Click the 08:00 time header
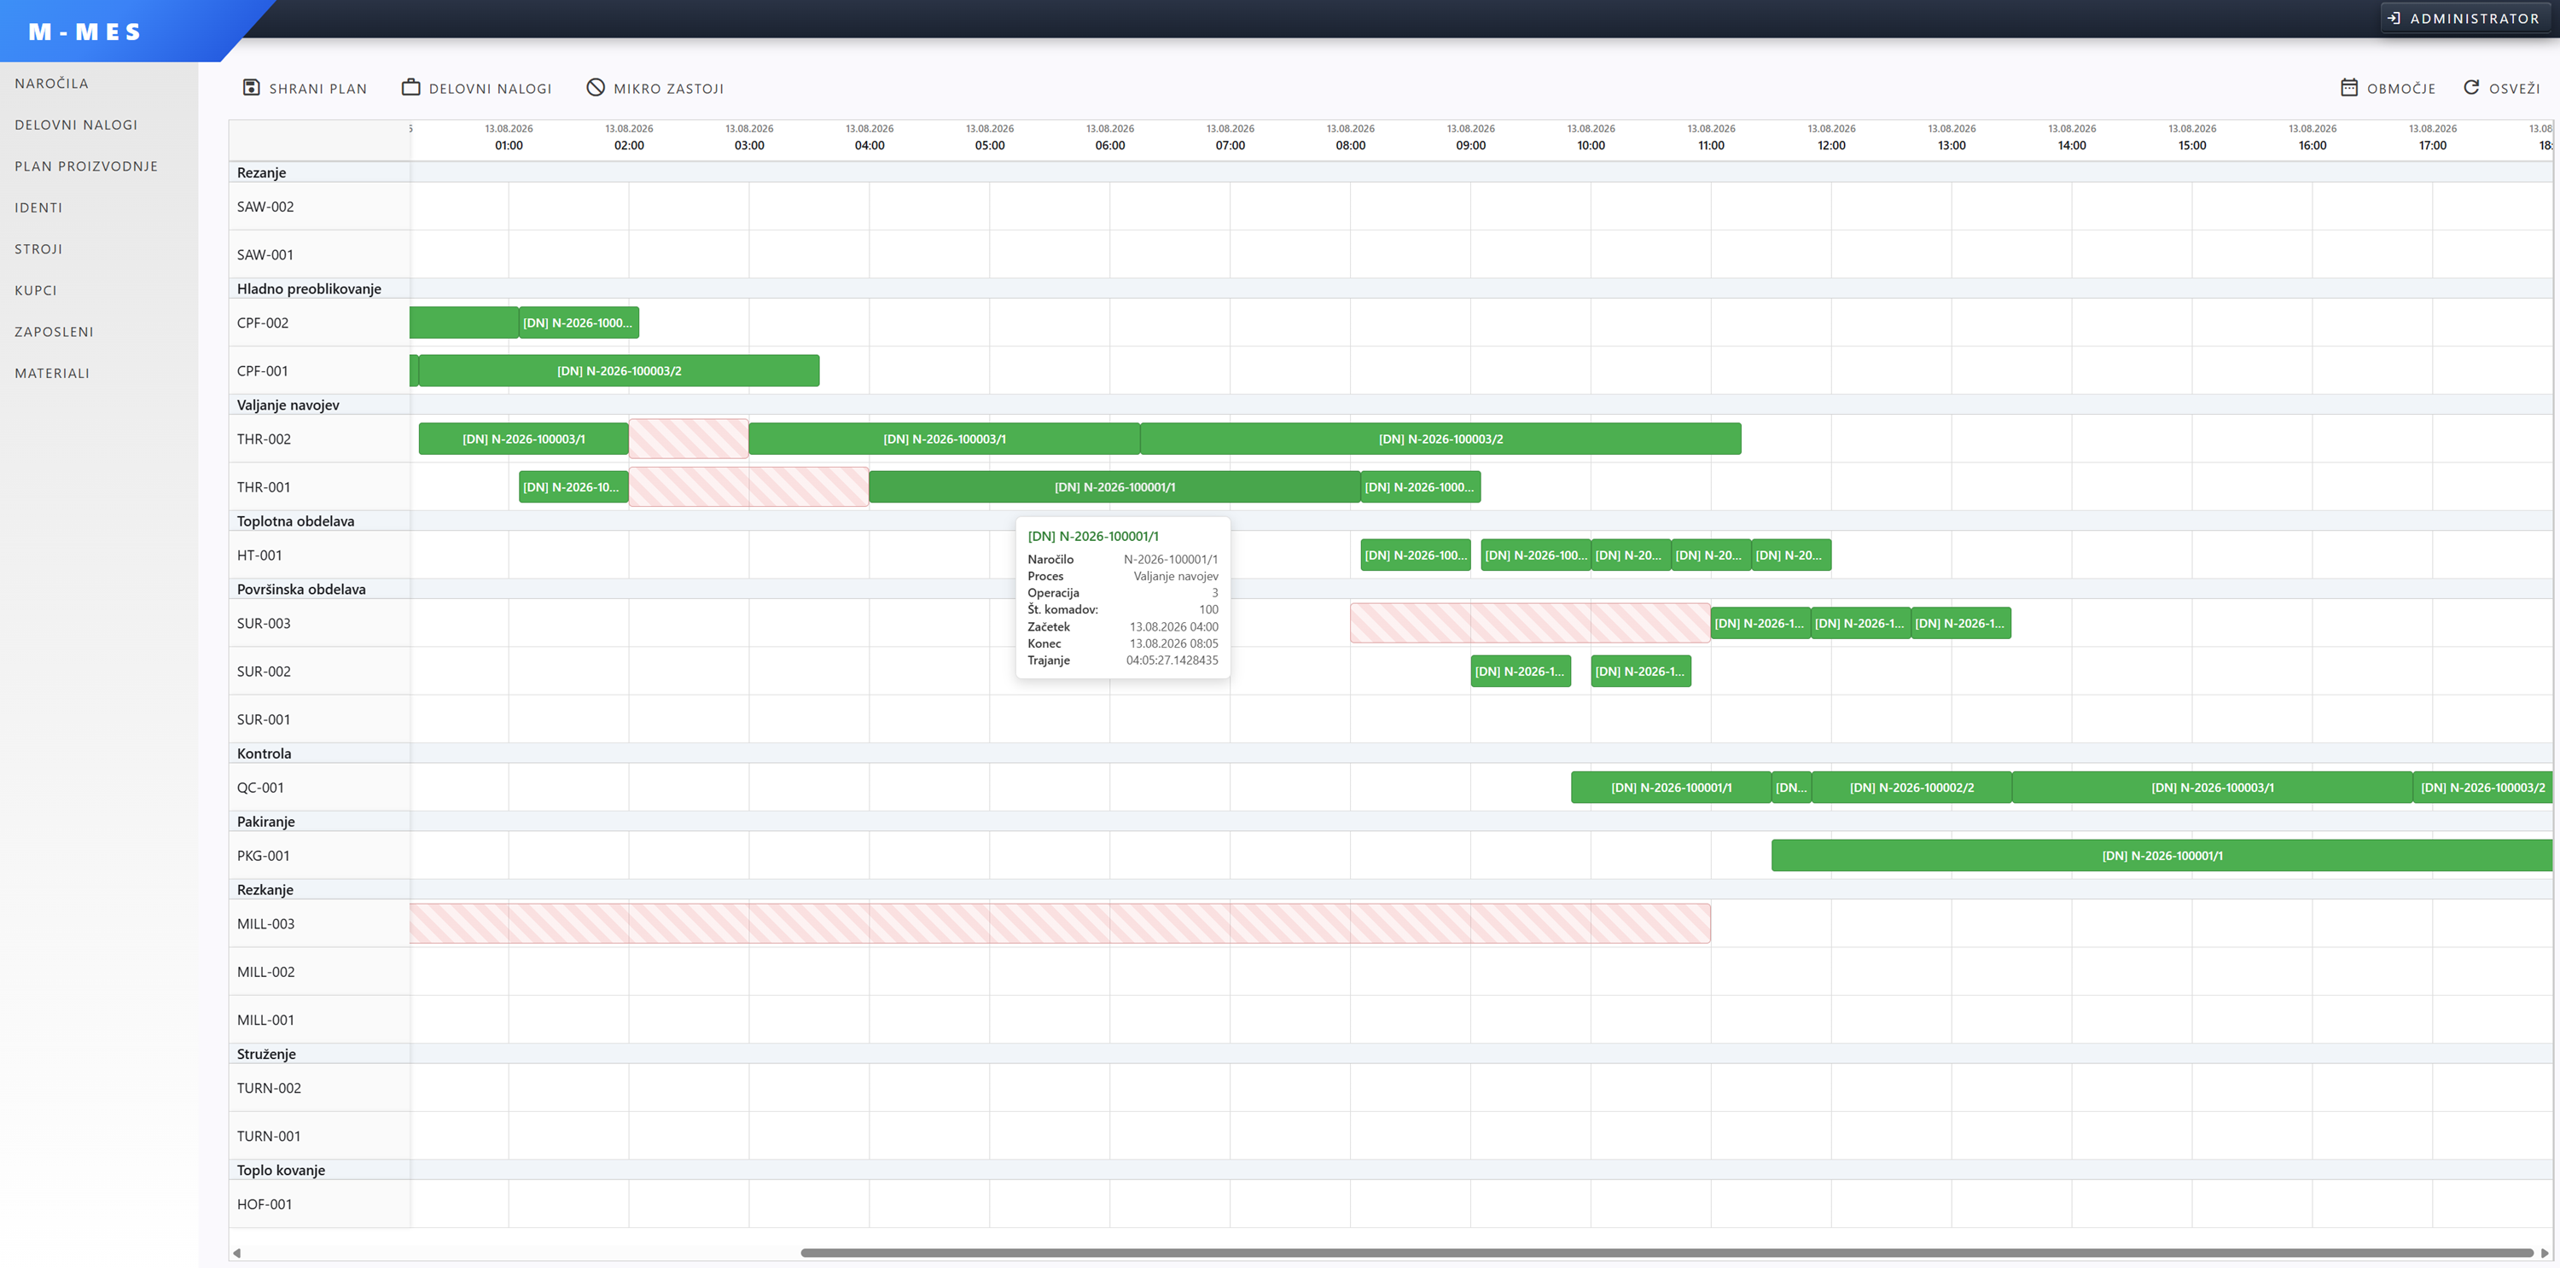The height and width of the screenshot is (1268, 2560). (x=1351, y=145)
